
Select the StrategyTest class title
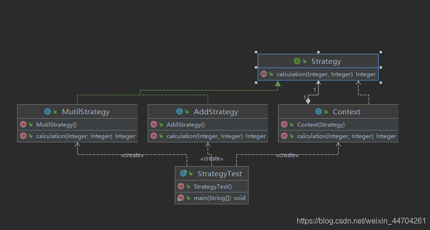click(x=220, y=174)
